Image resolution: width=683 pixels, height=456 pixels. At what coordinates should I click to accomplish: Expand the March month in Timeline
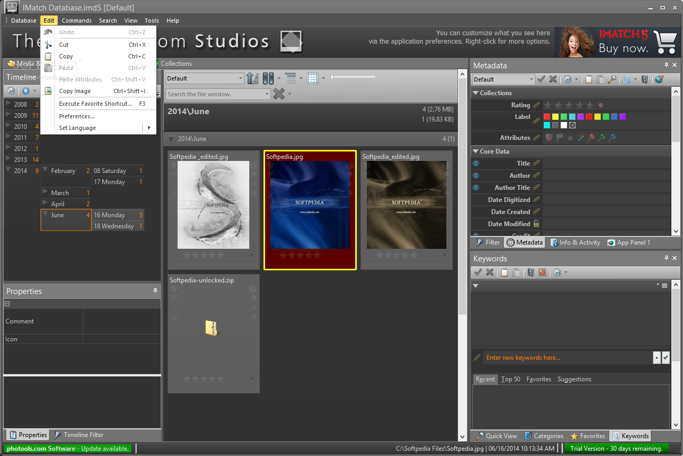[x=45, y=192]
